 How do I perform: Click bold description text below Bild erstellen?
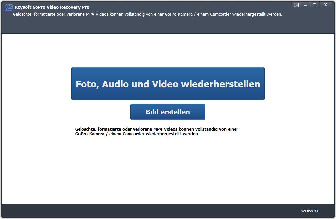[x=157, y=131]
